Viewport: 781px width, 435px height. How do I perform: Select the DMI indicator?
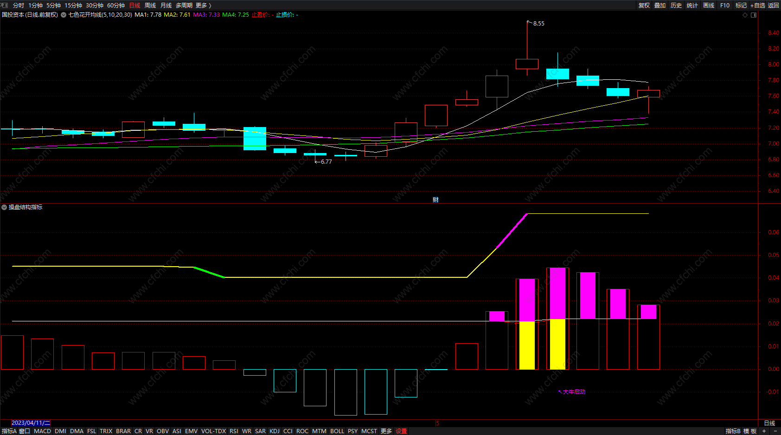point(60,431)
